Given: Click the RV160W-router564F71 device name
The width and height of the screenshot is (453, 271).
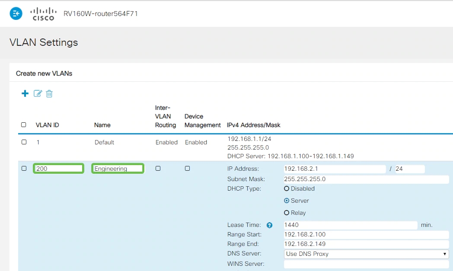Looking at the screenshot, I should [101, 14].
